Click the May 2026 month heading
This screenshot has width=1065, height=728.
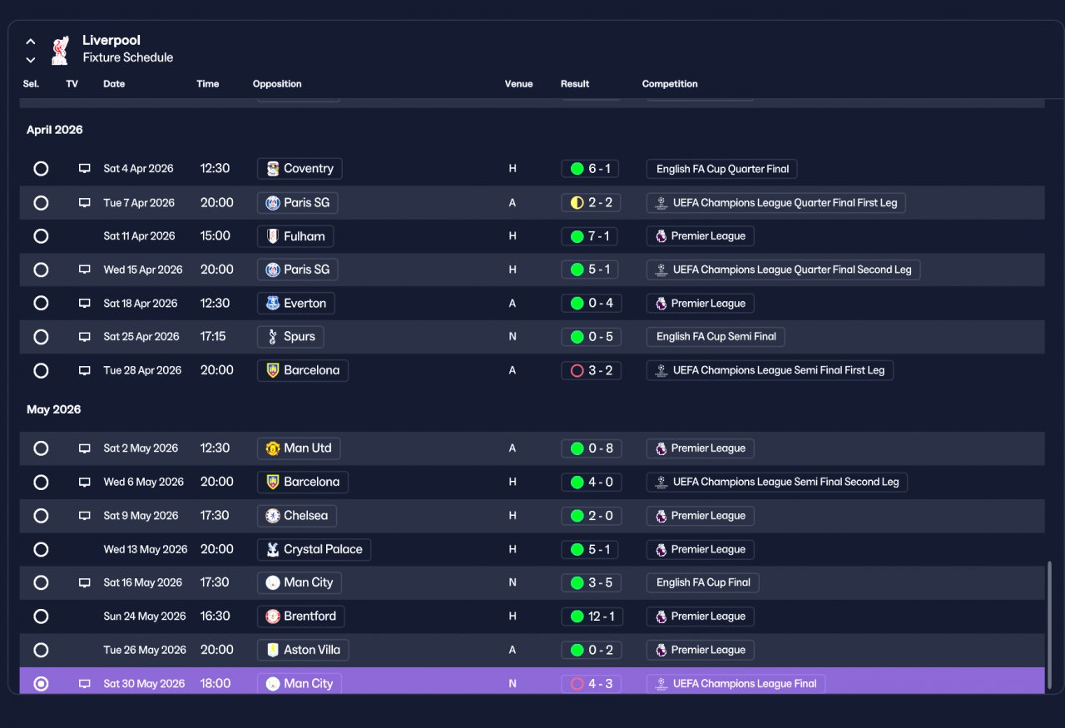[x=53, y=409]
